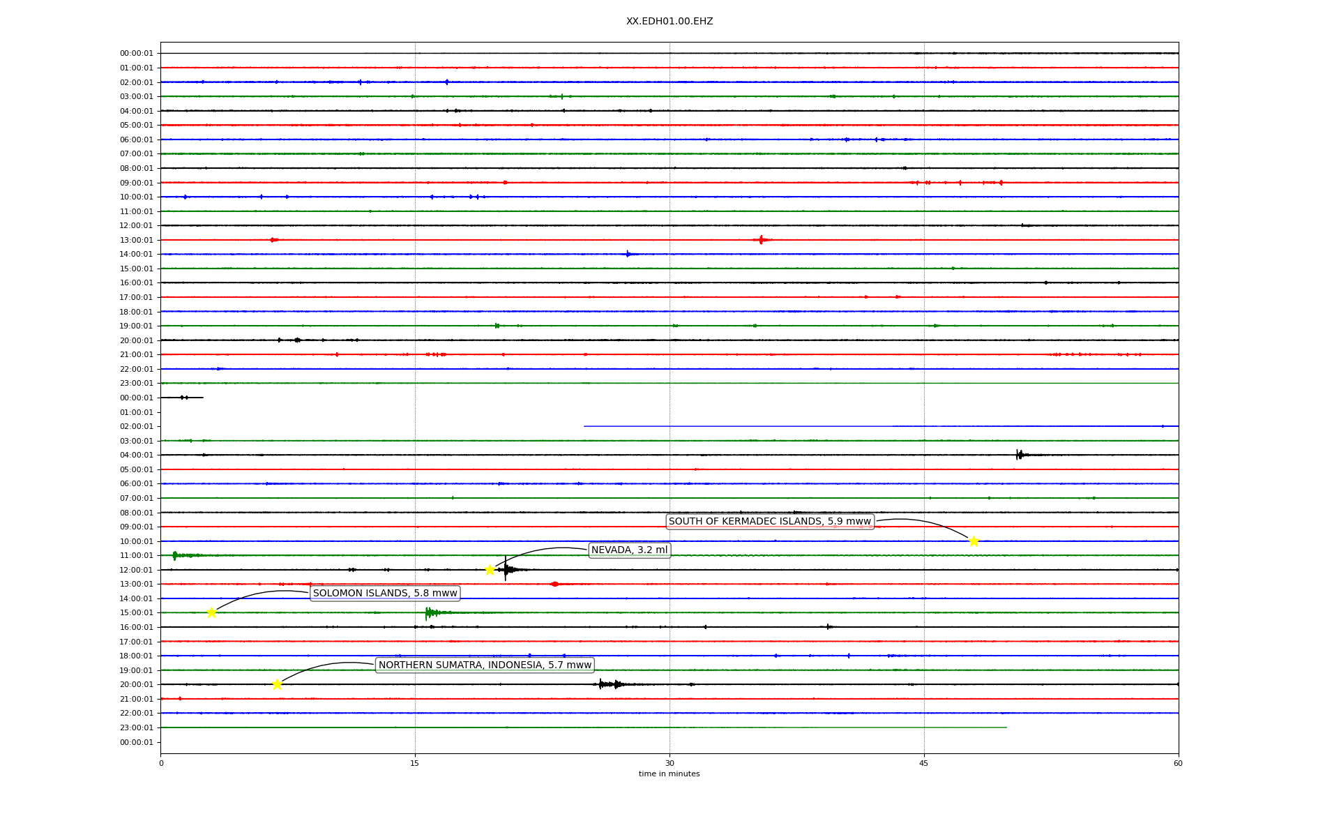The height and width of the screenshot is (837, 1339).
Task: Click the green event at start of 11:00:01 trace
Action: pos(175,555)
